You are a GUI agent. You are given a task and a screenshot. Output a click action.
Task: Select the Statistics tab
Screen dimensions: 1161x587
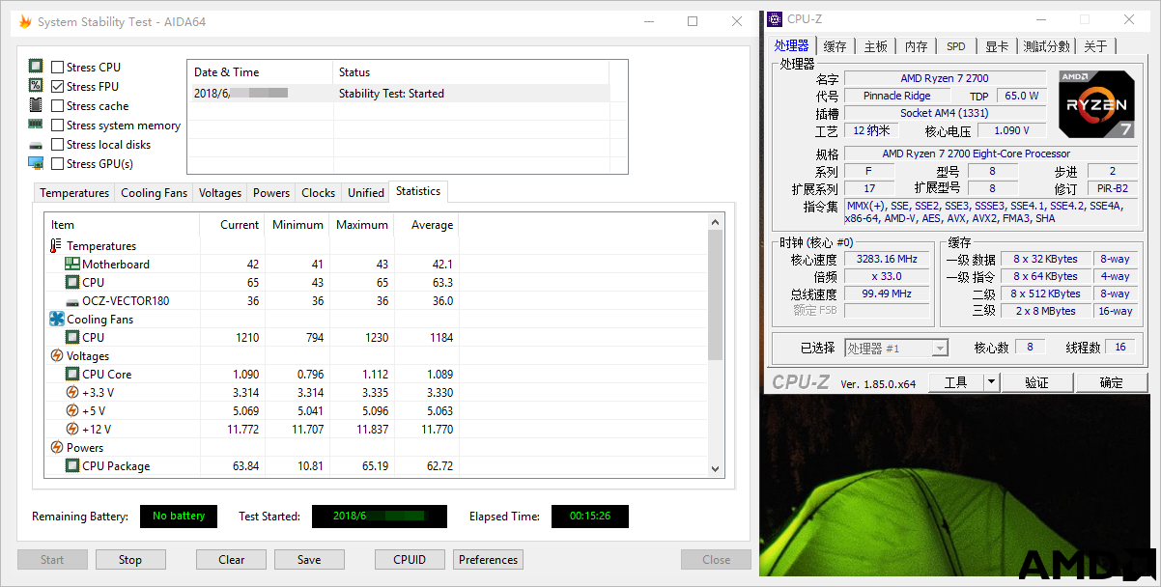point(418,191)
